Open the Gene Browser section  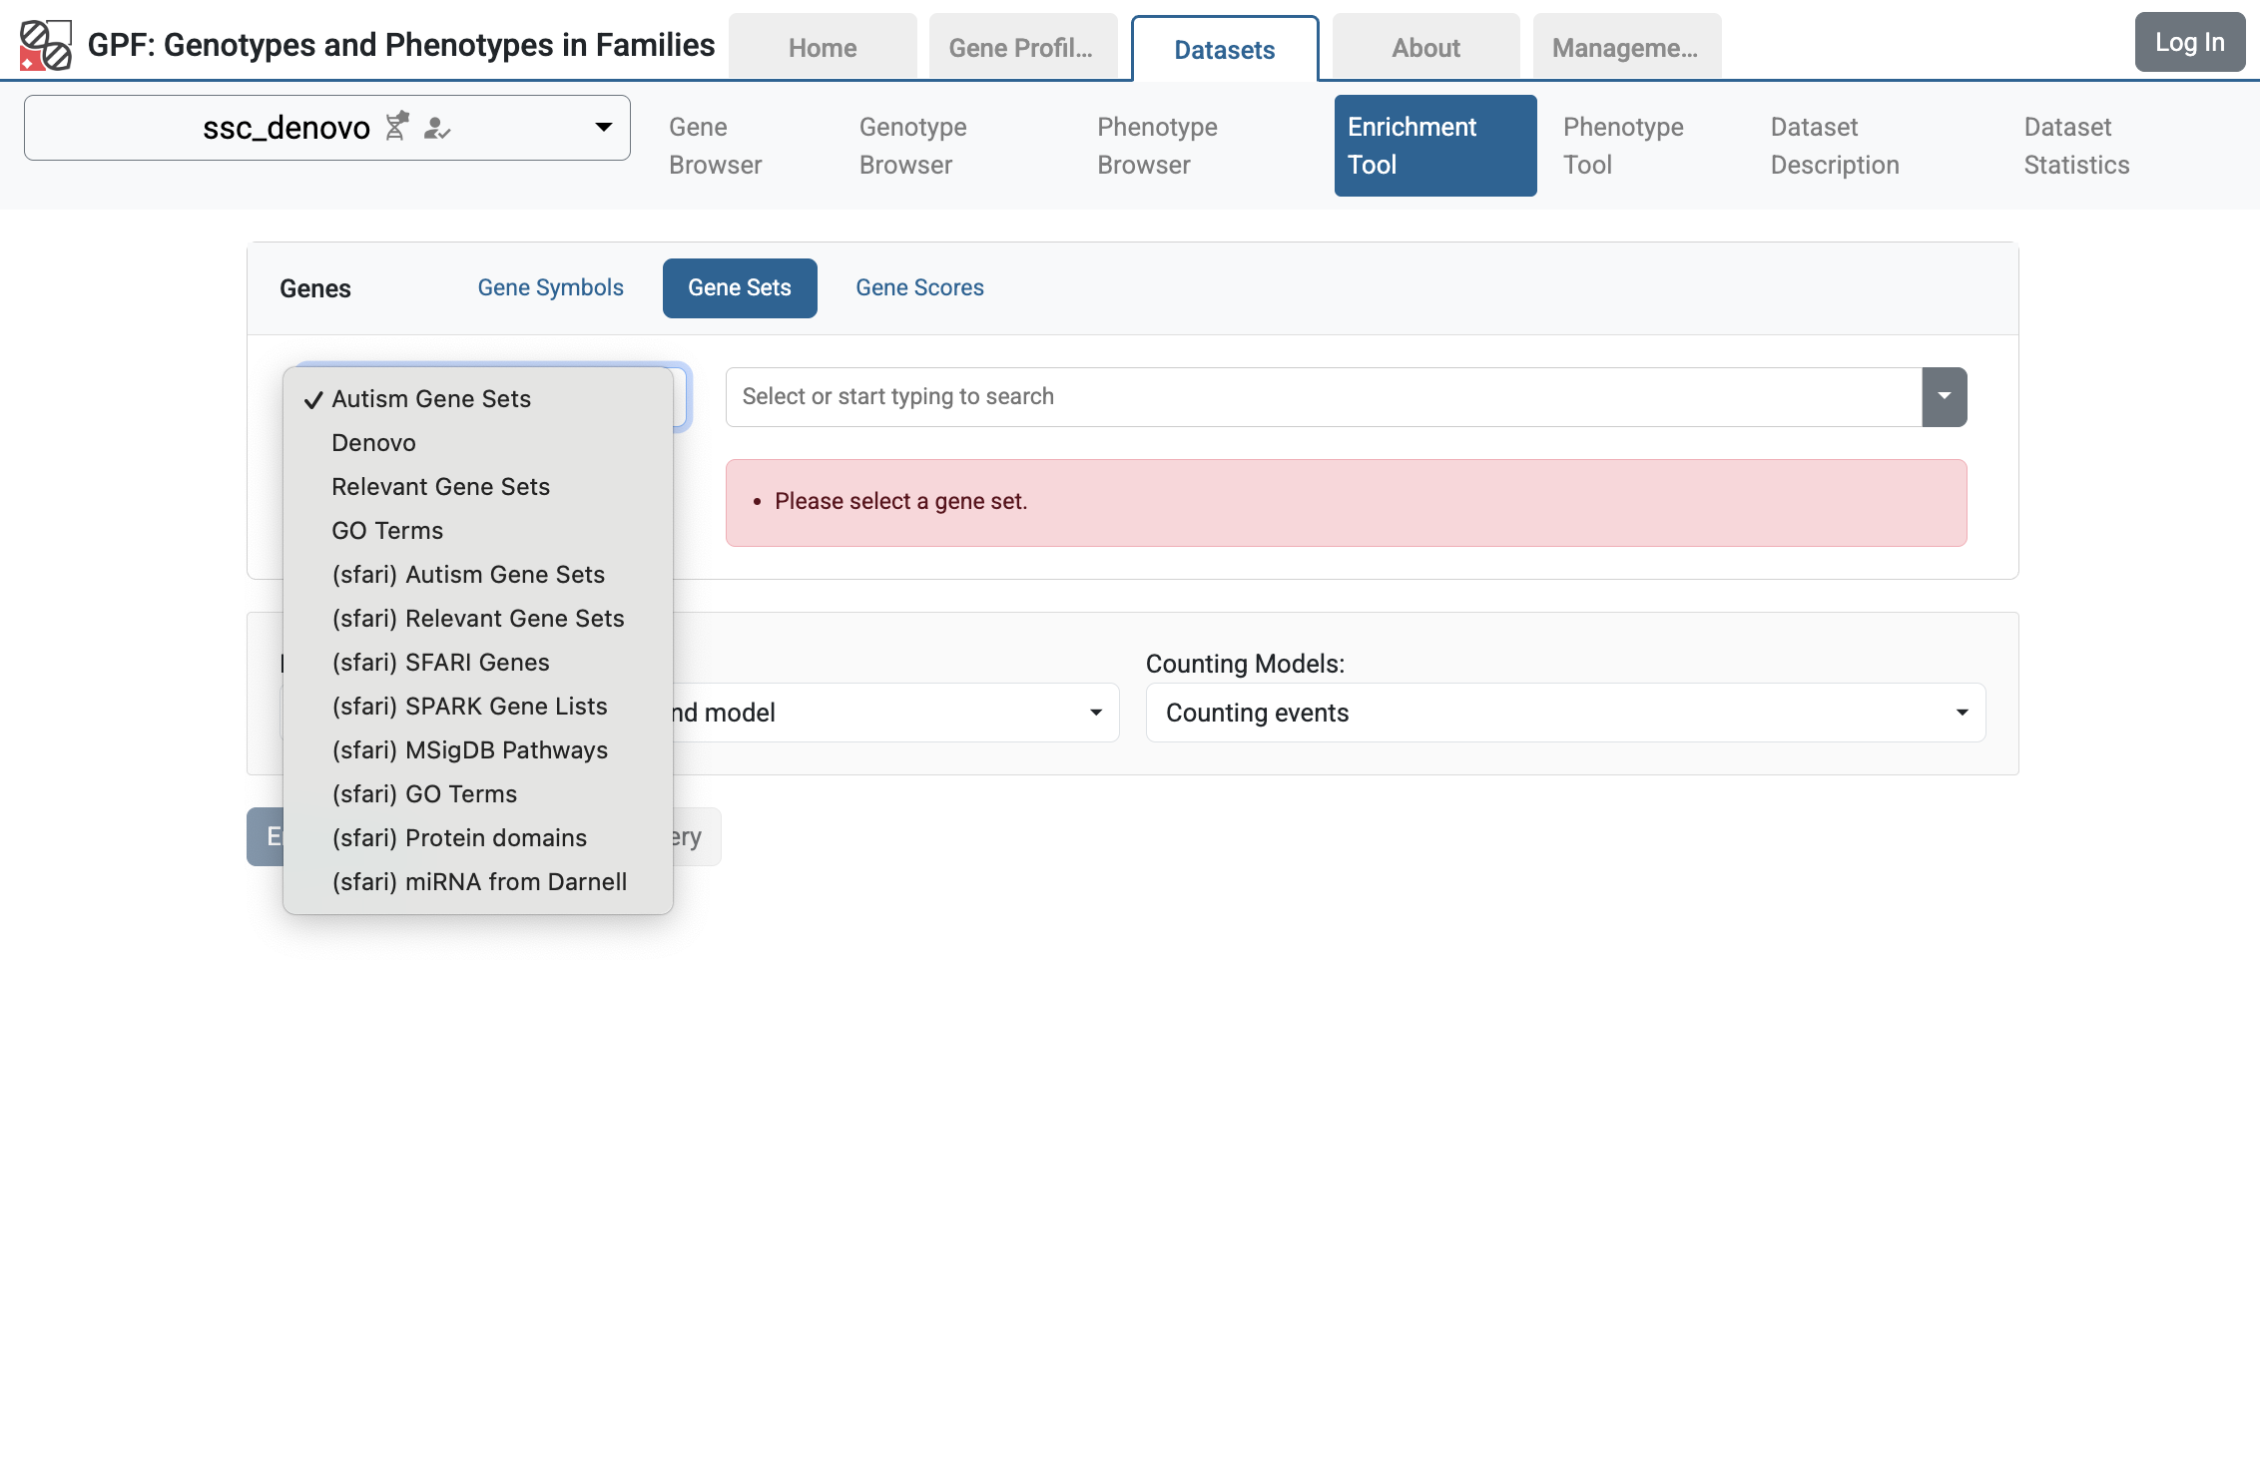click(715, 146)
